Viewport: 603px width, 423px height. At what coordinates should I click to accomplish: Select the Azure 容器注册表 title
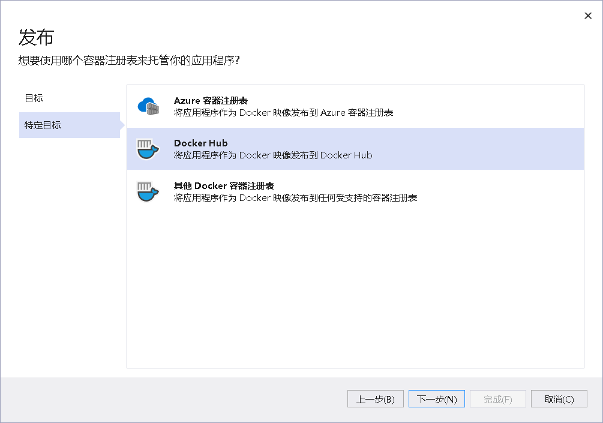211,100
